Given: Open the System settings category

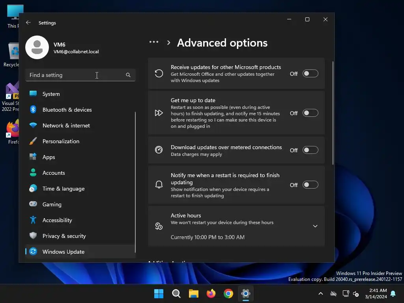Looking at the screenshot, I should pos(80,94).
